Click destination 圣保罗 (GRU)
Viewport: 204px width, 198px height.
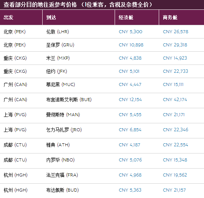(60, 45)
